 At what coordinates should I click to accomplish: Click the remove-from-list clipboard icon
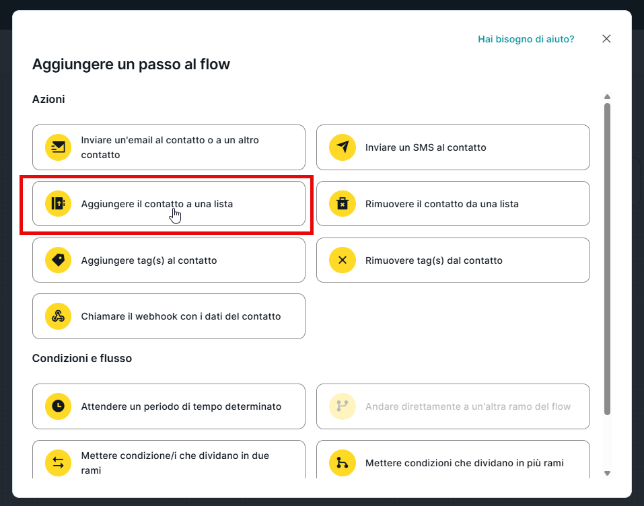pos(343,204)
